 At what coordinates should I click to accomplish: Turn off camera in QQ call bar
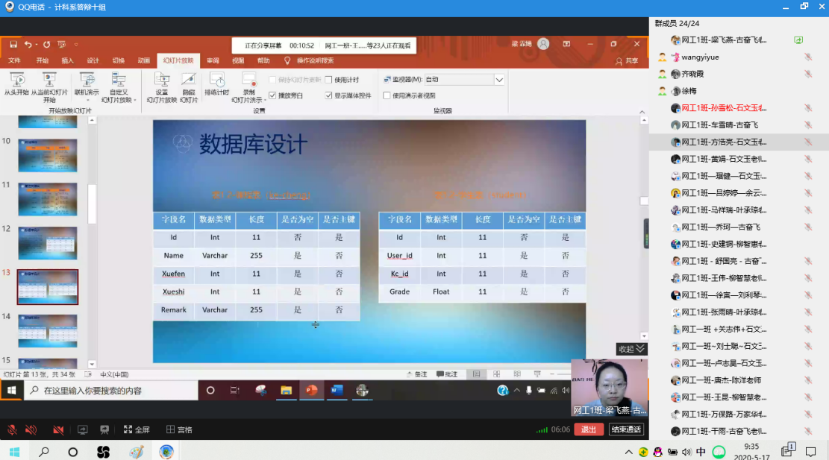click(58, 429)
